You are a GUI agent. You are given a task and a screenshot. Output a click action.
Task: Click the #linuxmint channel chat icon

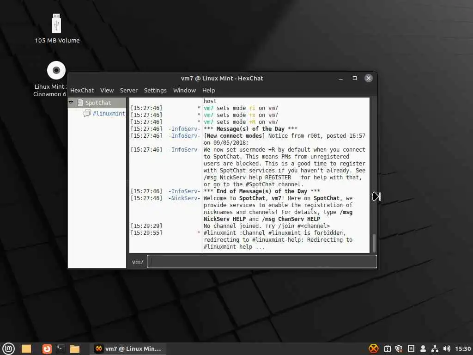87,113
